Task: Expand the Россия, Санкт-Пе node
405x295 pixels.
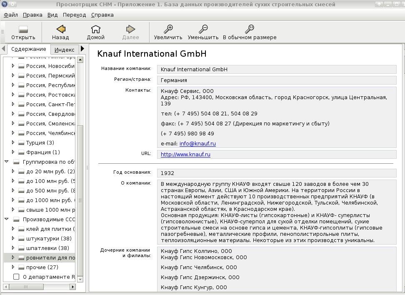Action: tap(13, 104)
